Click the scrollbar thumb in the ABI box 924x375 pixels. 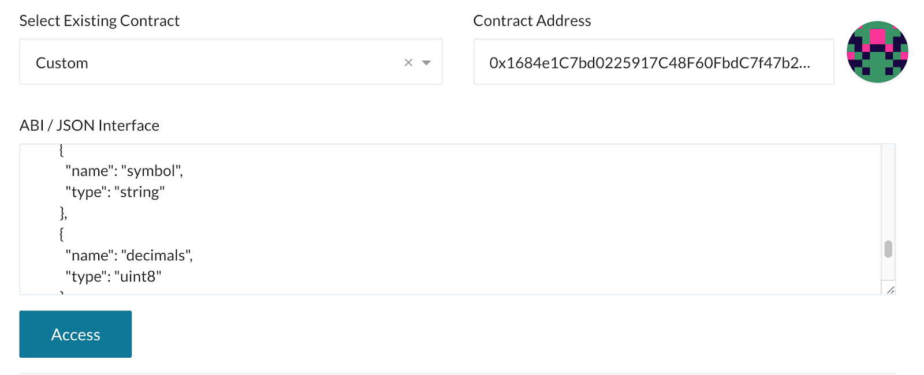[888, 250]
